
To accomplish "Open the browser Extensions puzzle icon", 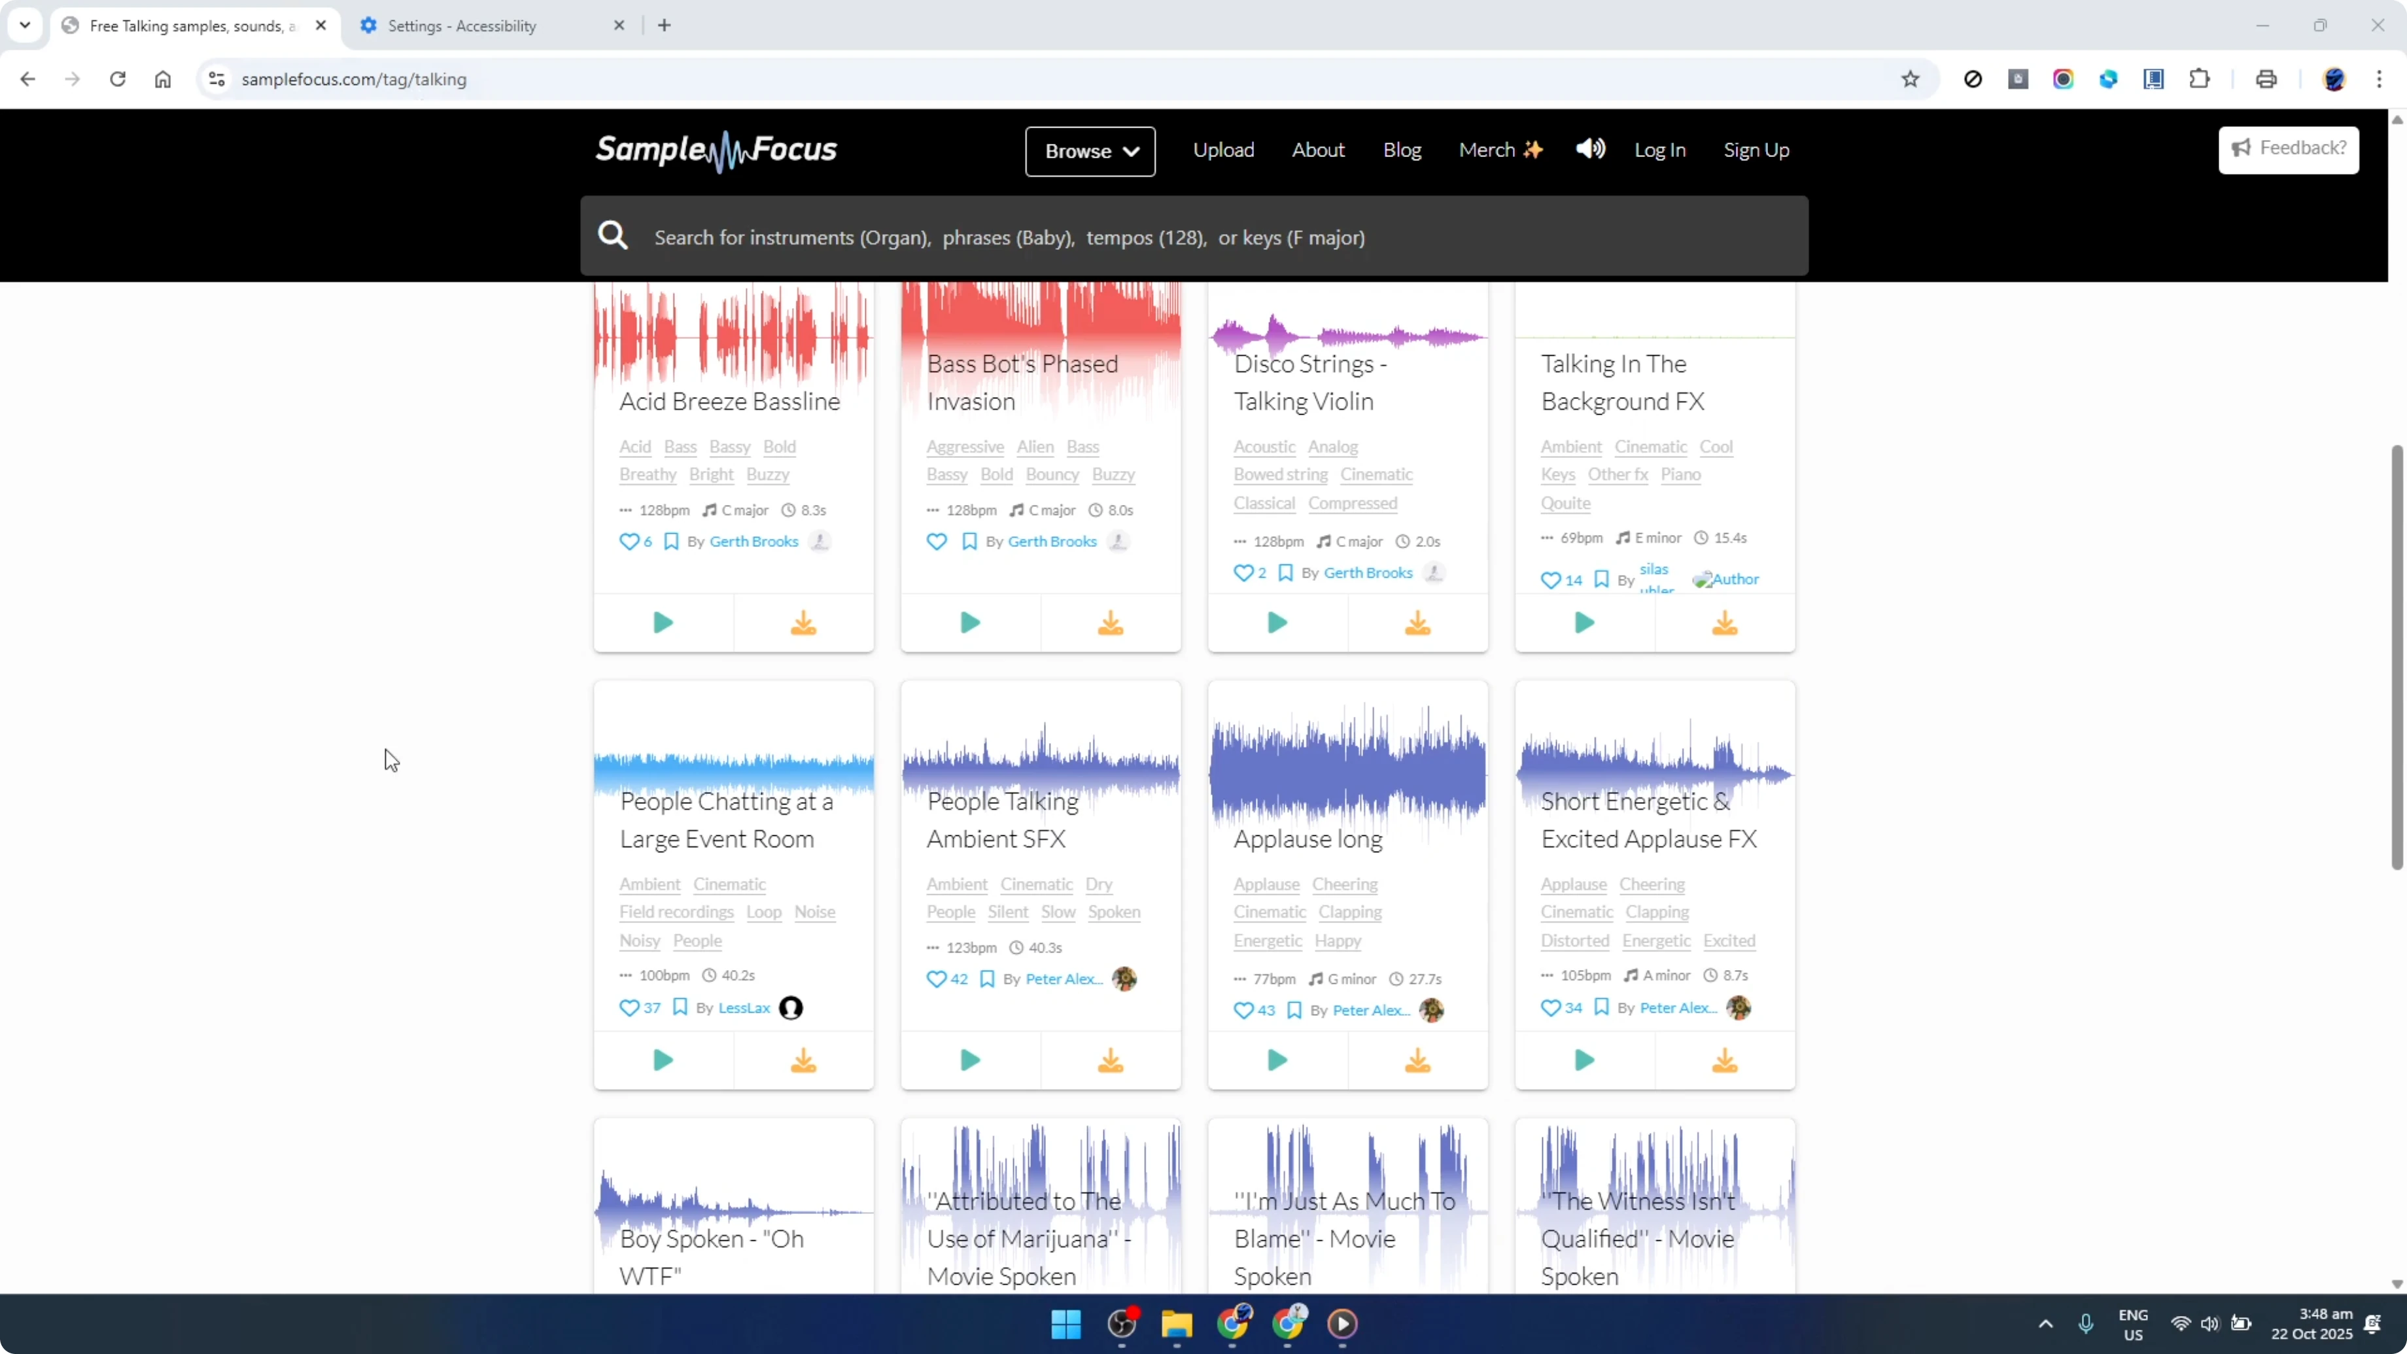I will [2200, 79].
